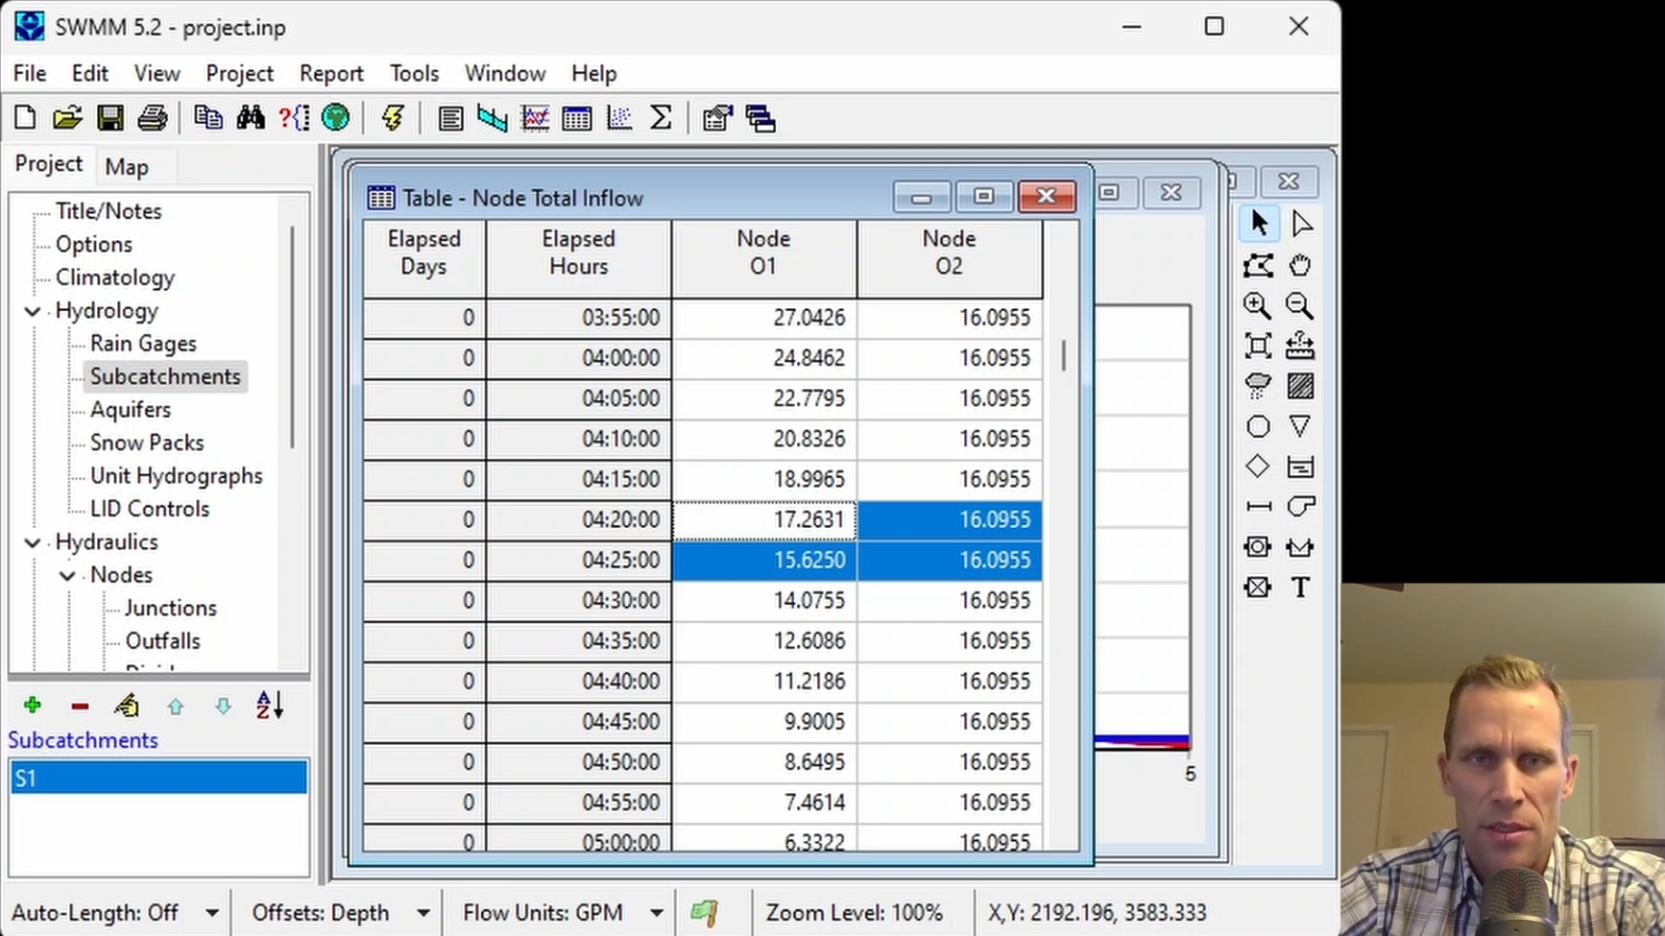Arrange windows with cascade icon
The image size is (1665, 936).
pyautogui.click(x=760, y=118)
